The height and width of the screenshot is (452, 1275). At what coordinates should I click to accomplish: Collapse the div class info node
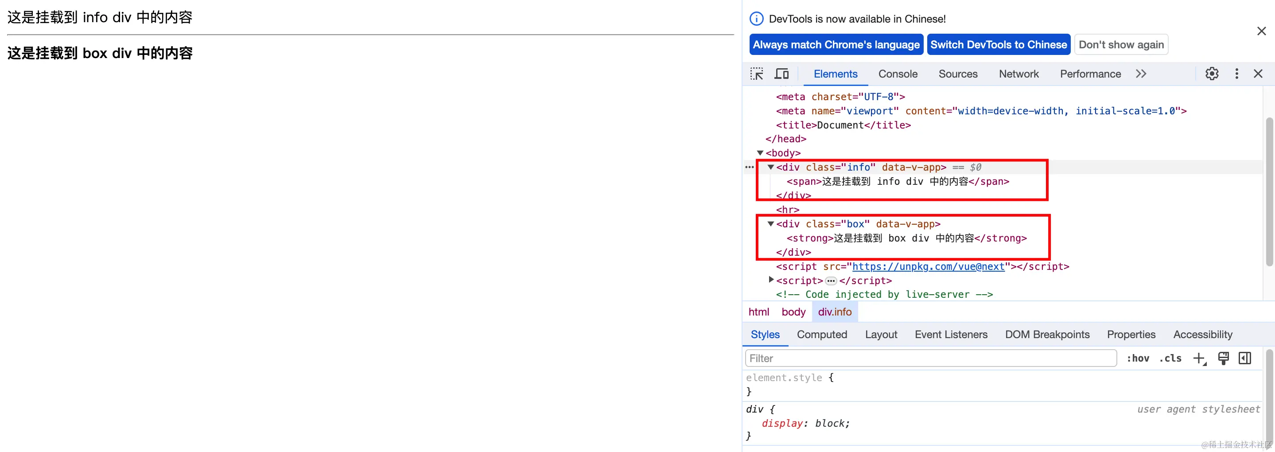pos(771,168)
